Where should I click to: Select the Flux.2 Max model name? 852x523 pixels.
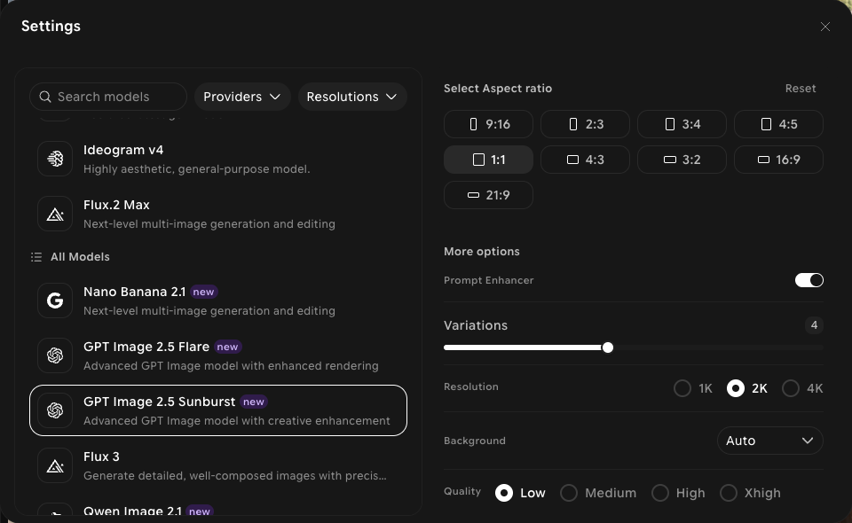pyautogui.click(x=116, y=205)
